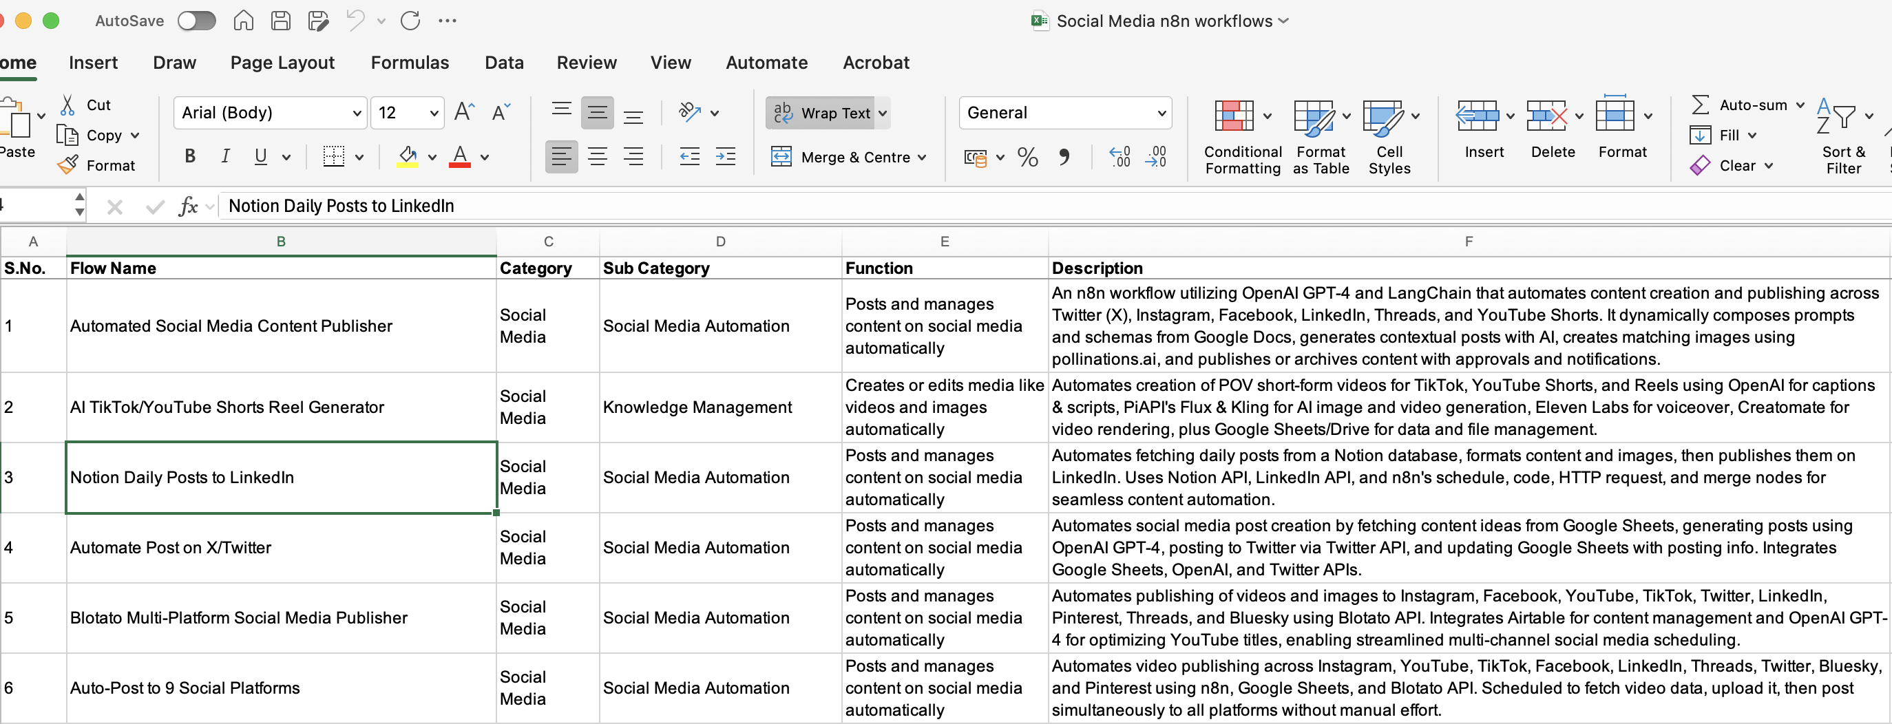Toggle Wrap Text for the cell
The height and width of the screenshot is (724, 1892).
(x=821, y=113)
